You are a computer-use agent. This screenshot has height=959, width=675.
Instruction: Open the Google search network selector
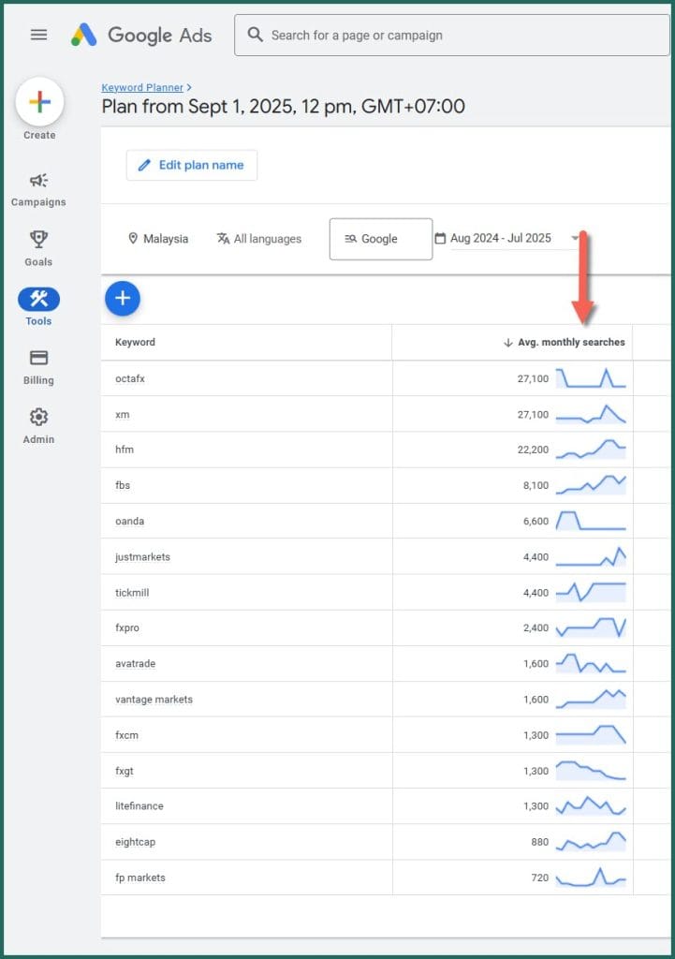pos(381,239)
